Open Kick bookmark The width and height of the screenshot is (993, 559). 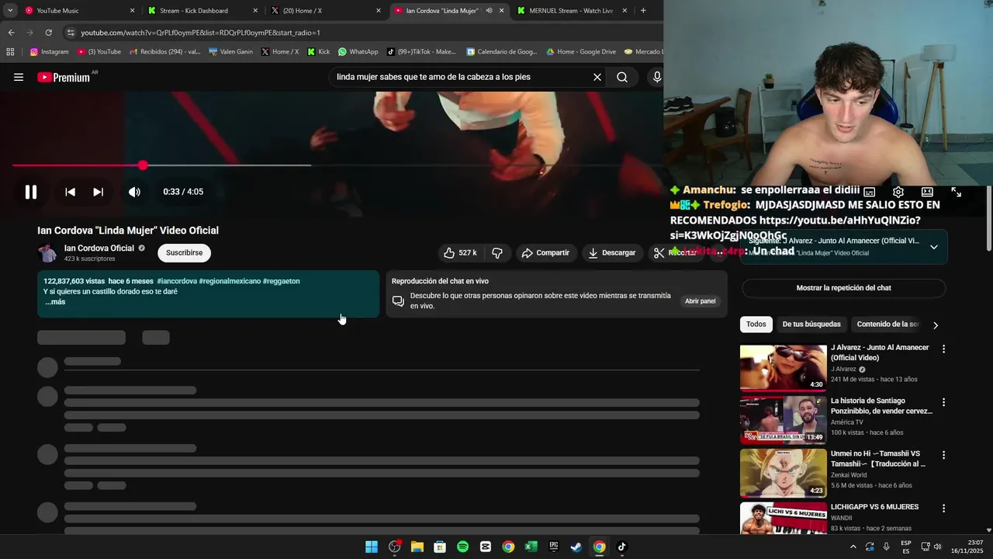click(x=318, y=52)
